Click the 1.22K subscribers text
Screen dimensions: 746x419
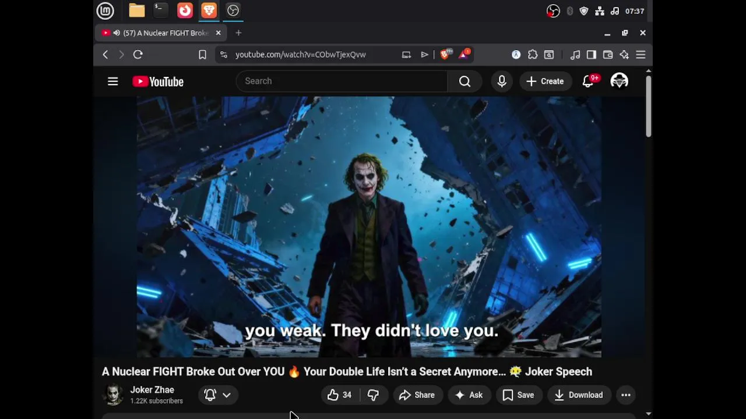pos(156,401)
